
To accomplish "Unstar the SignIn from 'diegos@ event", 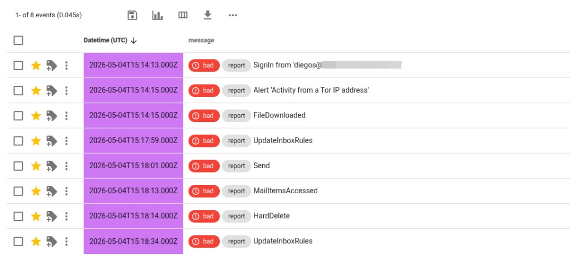I will (36, 66).
